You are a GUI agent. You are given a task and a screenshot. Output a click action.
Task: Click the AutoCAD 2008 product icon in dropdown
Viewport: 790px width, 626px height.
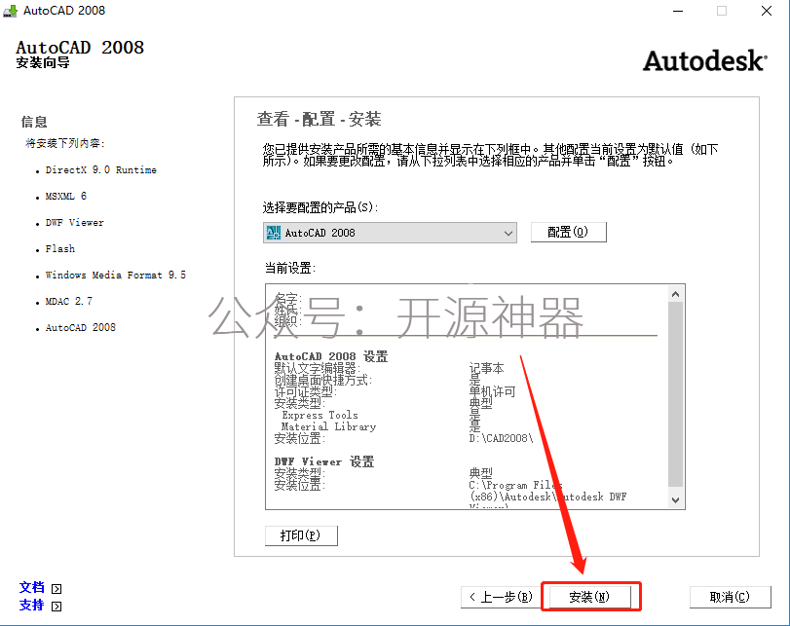coord(273,233)
